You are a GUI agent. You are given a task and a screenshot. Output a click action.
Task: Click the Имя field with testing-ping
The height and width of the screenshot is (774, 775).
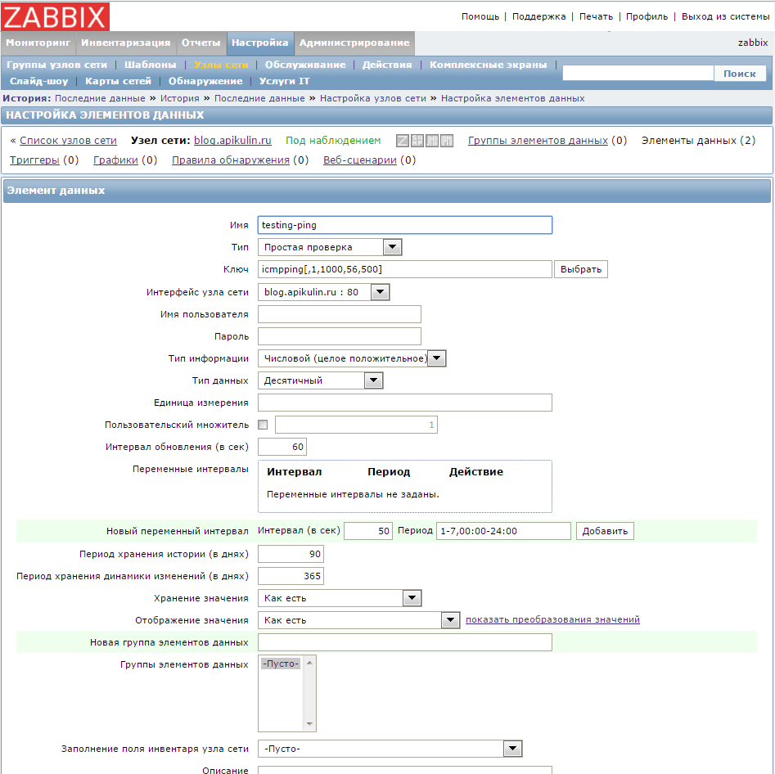pyautogui.click(x=405, y=225)
